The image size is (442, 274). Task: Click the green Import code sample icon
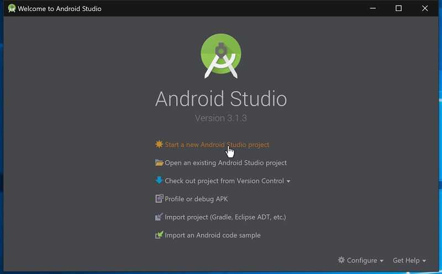tap(159, 235)
